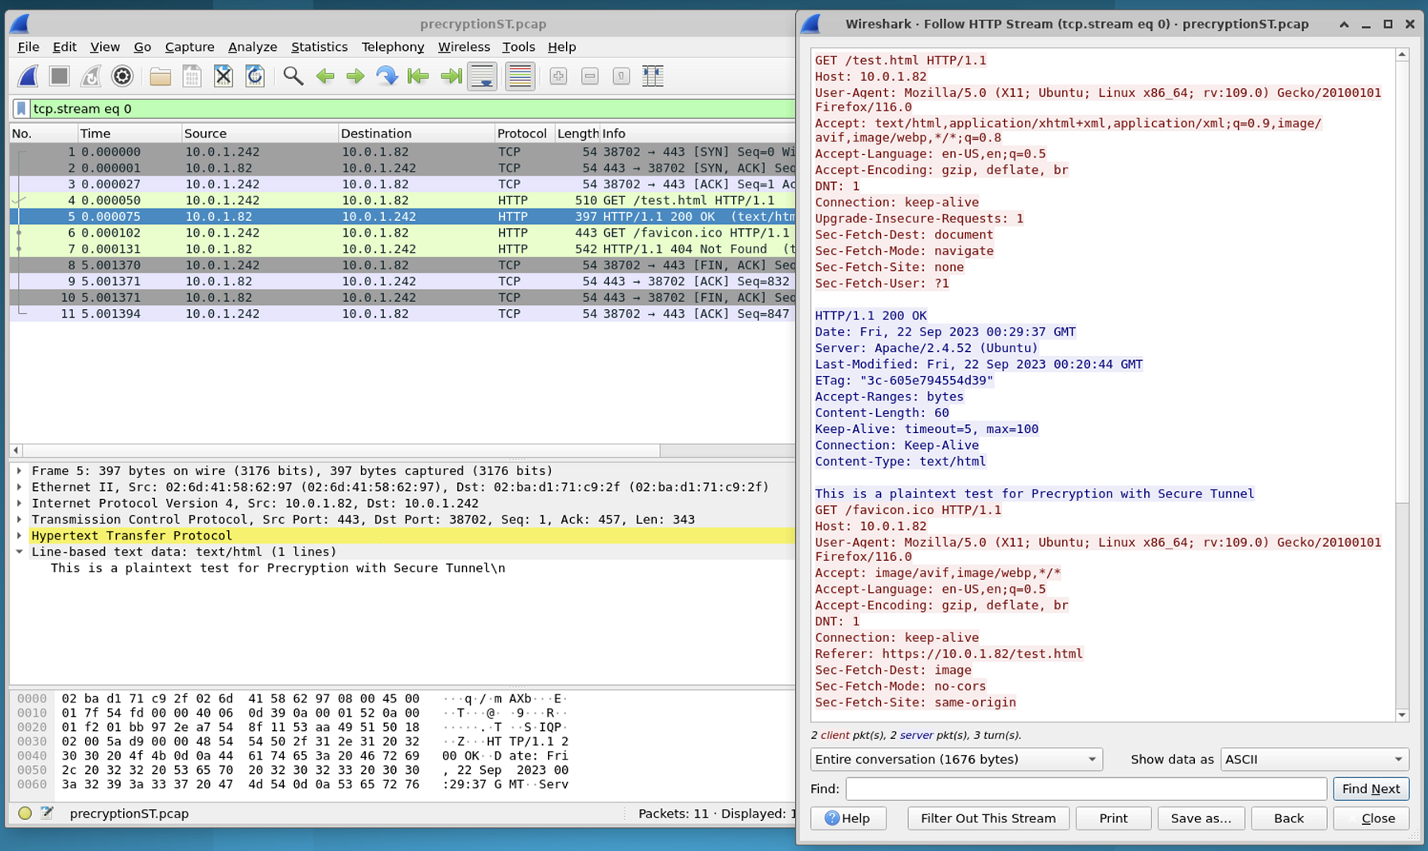
Task: Select packet 6 GET /favicon.ico row
Action: pos(402,233)
